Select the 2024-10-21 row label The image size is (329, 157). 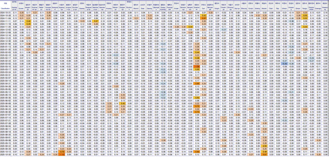click(6, 13)
